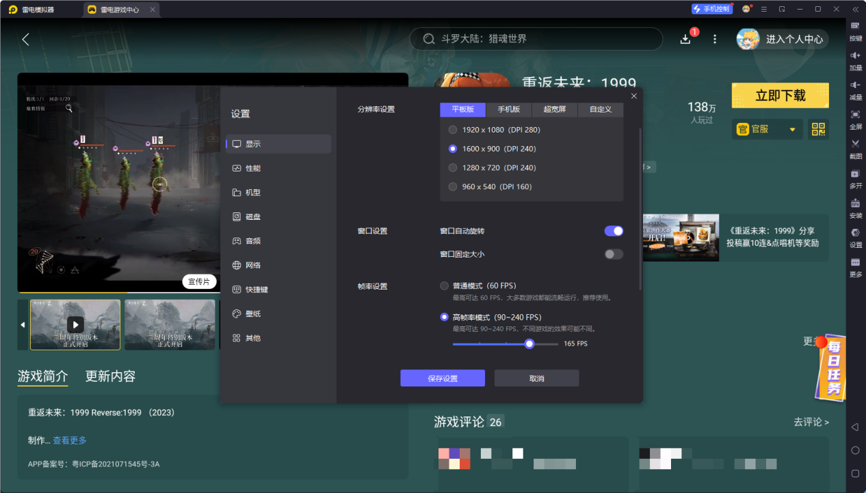Image resolution: width=866 pixels, height=493 pixels.
Task: Click the 手机控制 phone control button
Action: (x=711, y=10)
